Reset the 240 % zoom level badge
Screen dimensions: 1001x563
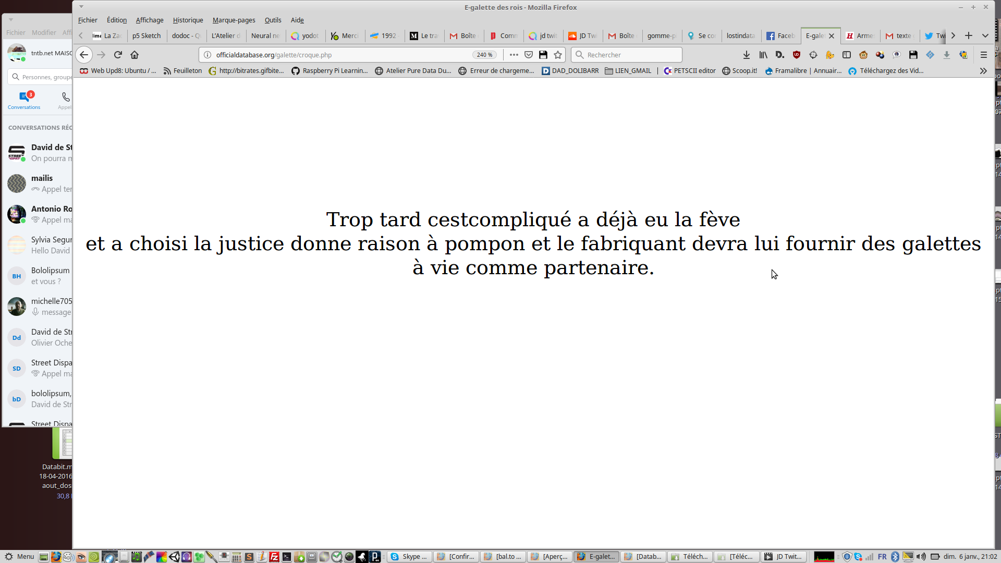pyautogui.click(x=484, y=55)
